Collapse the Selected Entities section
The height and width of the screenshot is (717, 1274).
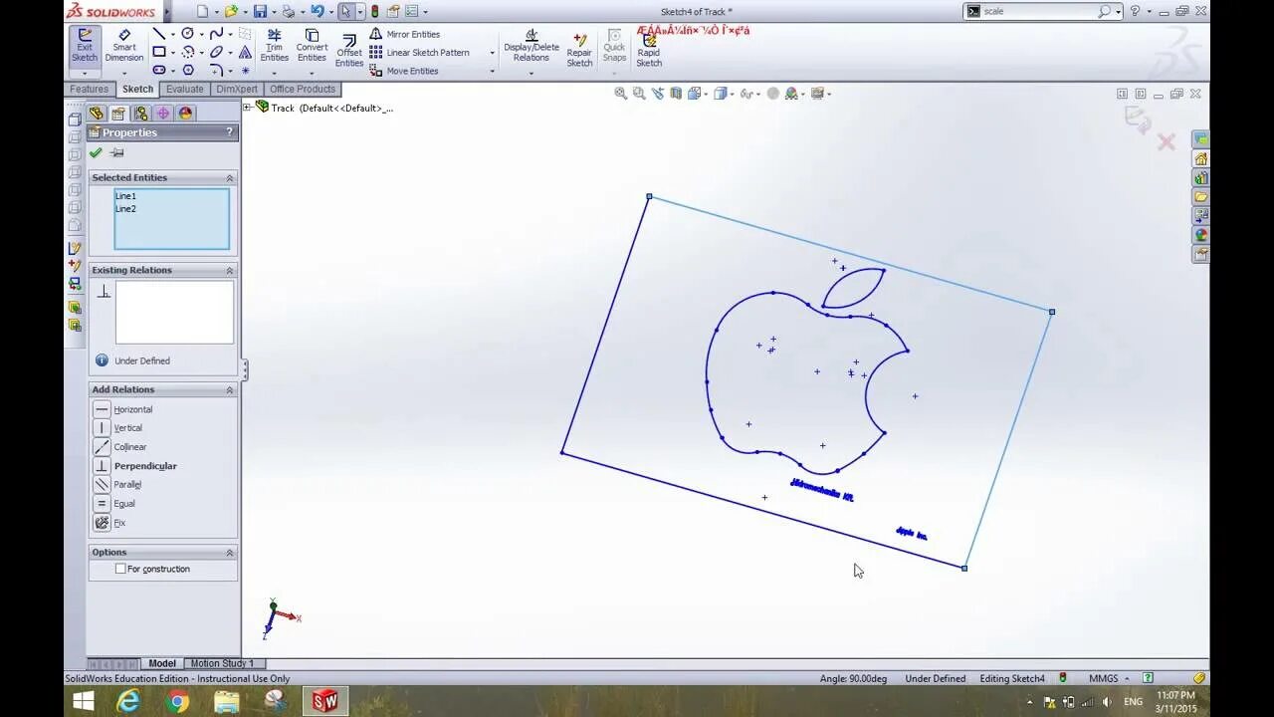point(230,177)
